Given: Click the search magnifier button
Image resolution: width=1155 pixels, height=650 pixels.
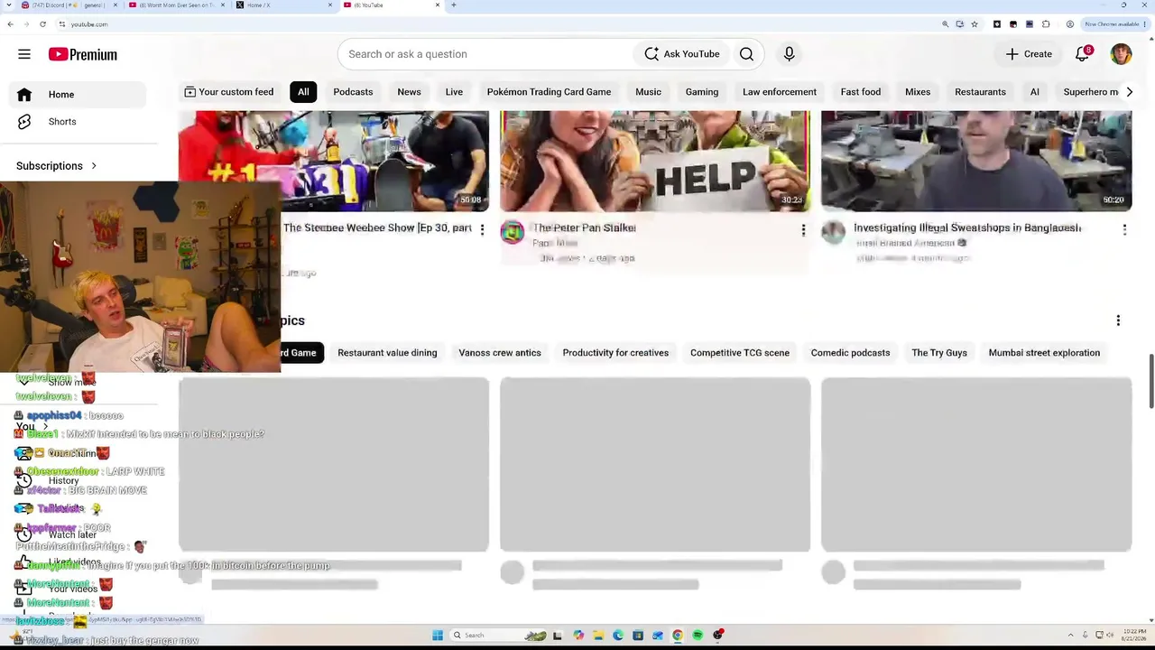Looking at the screenshot, I should [x=746, y=54].
